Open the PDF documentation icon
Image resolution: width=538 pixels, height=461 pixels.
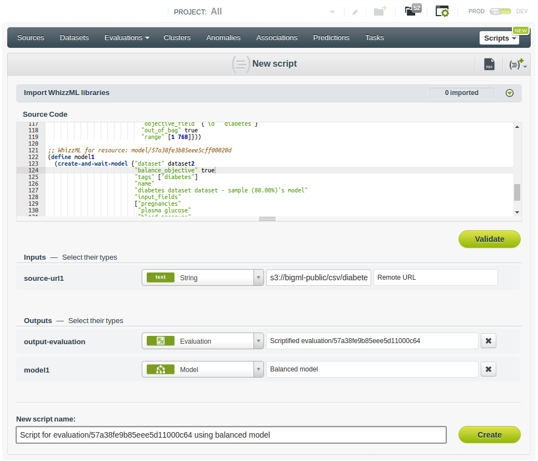[x=489, y=63]
